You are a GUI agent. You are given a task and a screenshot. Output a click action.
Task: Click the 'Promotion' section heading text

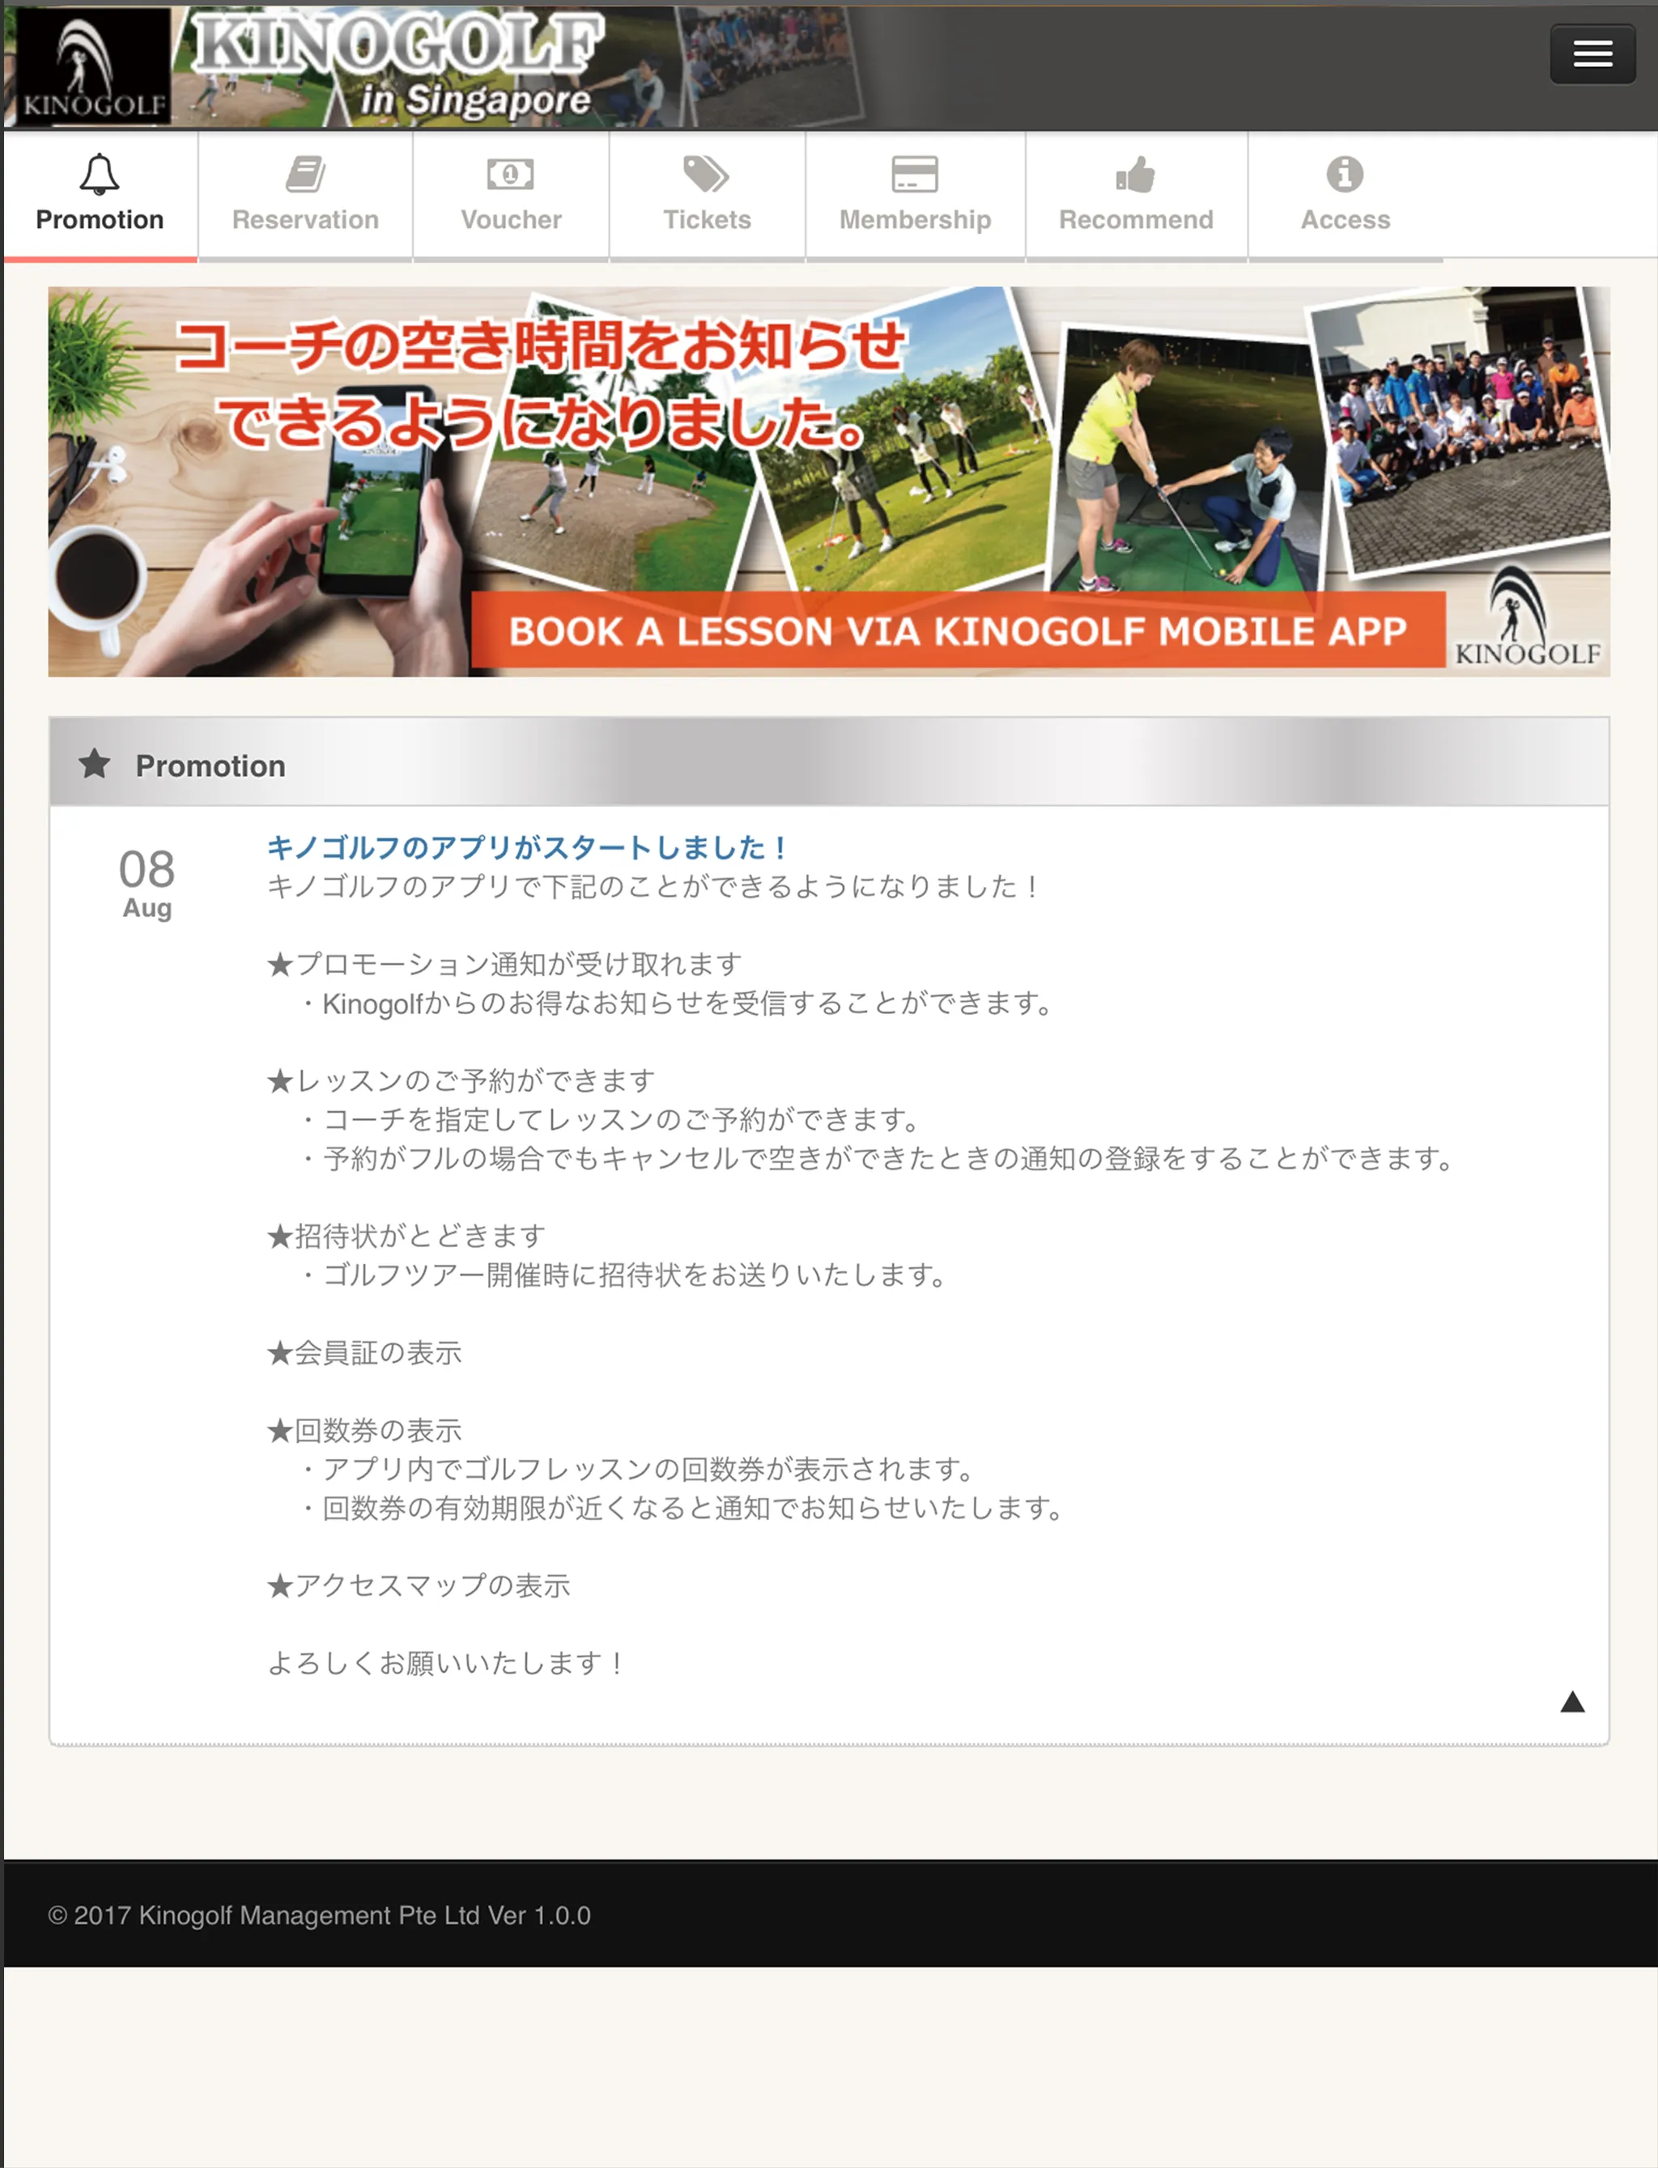[x=210, y=766]
